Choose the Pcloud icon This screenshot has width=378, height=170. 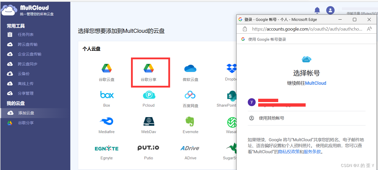pyautogui.click(x=149, y=95)
